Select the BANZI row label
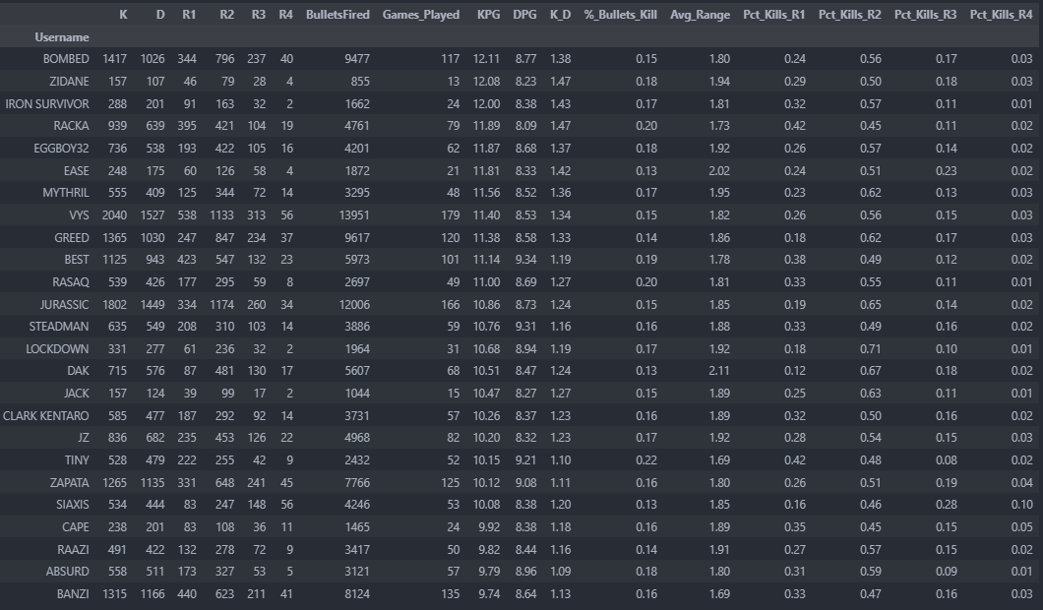The image size is (1043, 610). (71, 594)
